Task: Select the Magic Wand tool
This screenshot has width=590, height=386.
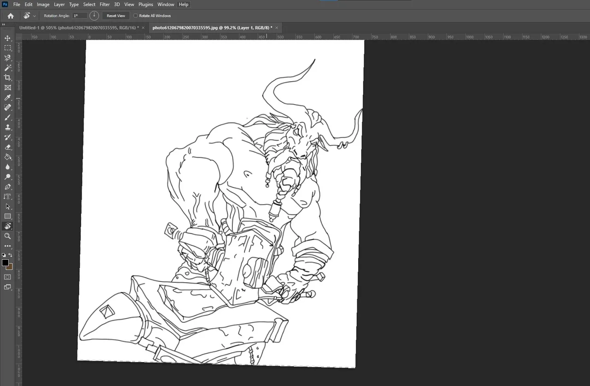Action: [x=7, y=68]
